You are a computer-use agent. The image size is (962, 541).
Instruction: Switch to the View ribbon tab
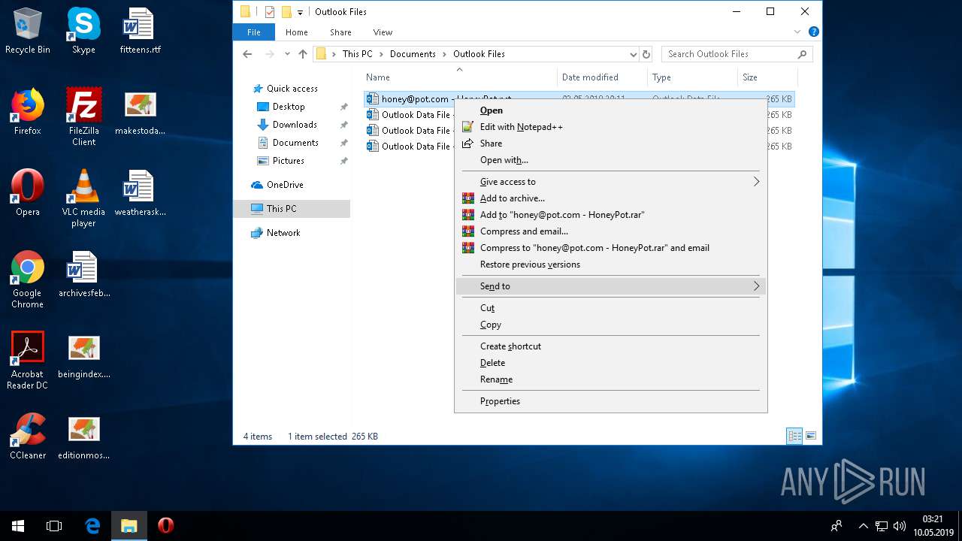383,32
